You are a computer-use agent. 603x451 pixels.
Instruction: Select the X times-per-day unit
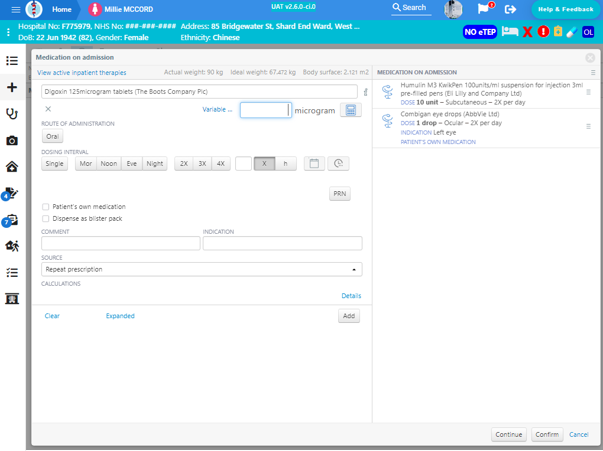point(264,164)
